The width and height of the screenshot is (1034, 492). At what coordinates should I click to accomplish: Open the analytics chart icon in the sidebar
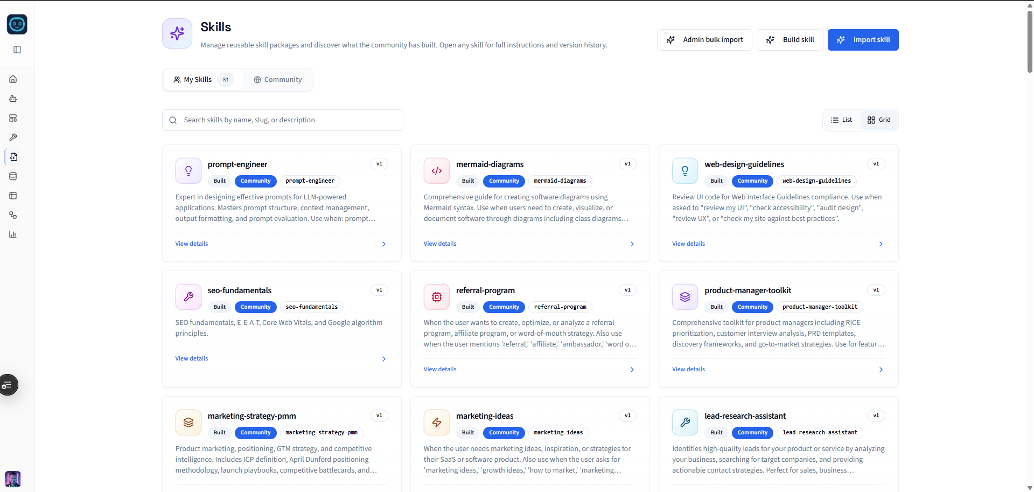coord(13,234)
